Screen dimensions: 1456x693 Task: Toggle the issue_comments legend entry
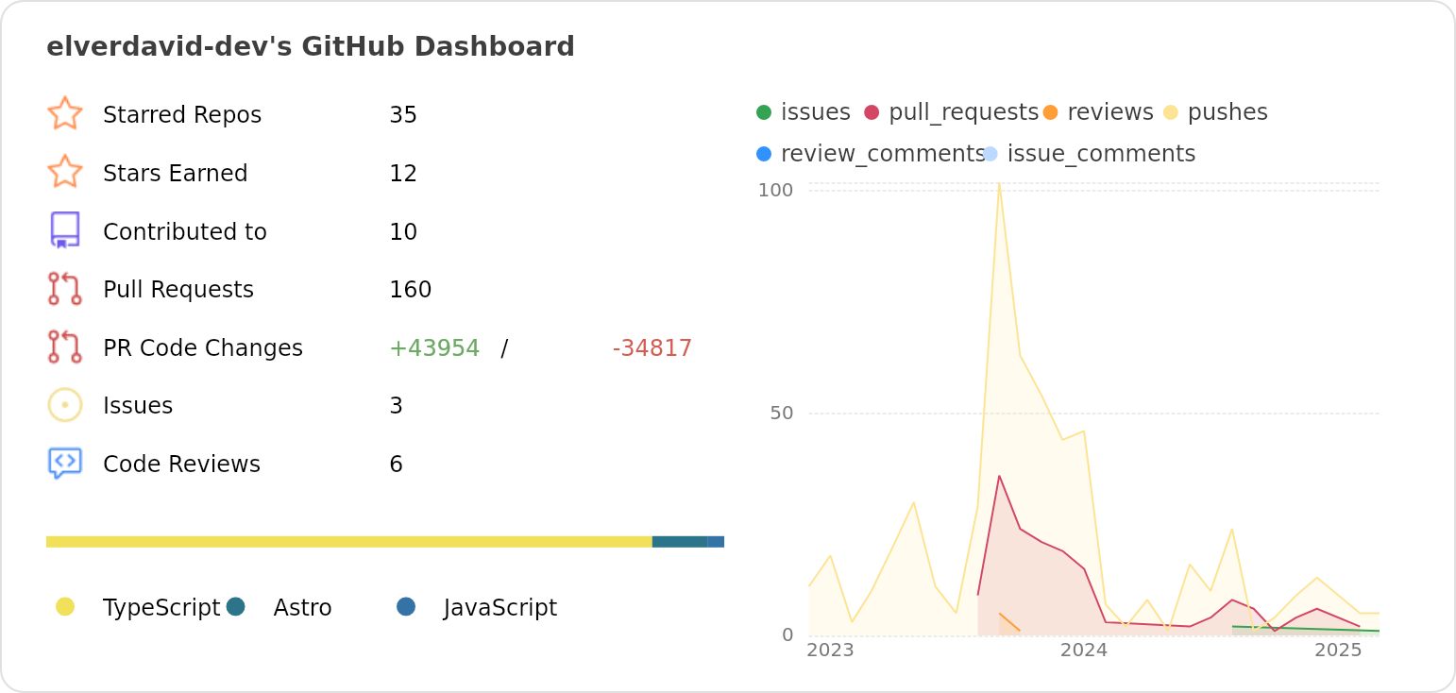click(x=1090, y=154)
